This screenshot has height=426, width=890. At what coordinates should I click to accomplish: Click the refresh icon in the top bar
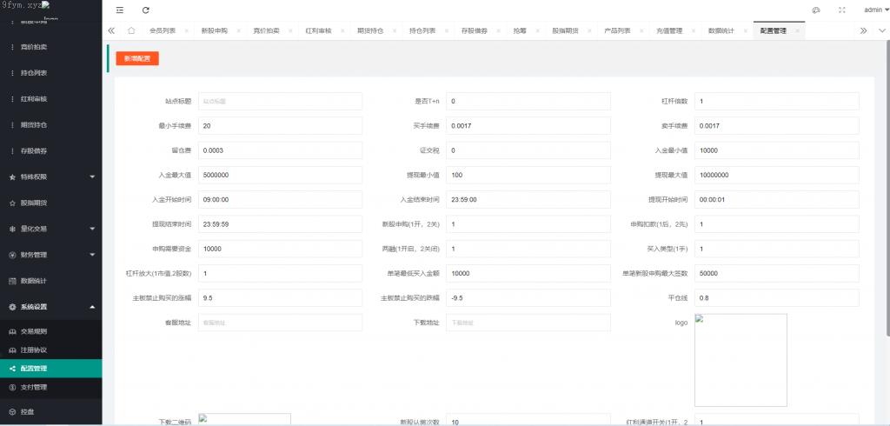[x=146, y=10]
